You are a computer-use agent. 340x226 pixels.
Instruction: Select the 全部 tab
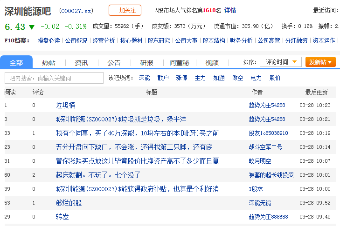point(16,62)
